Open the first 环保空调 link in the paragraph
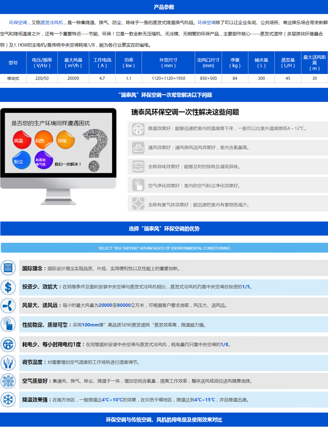 pyautogui.click(x=18, y=23)
